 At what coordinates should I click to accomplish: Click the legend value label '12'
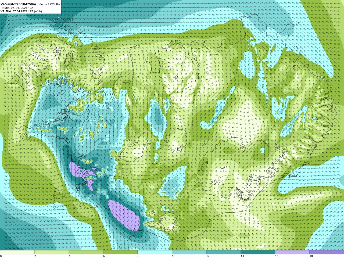[x=208, y=256]
